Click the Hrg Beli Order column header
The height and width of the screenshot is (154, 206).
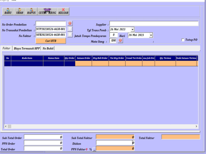click(100, 58)
